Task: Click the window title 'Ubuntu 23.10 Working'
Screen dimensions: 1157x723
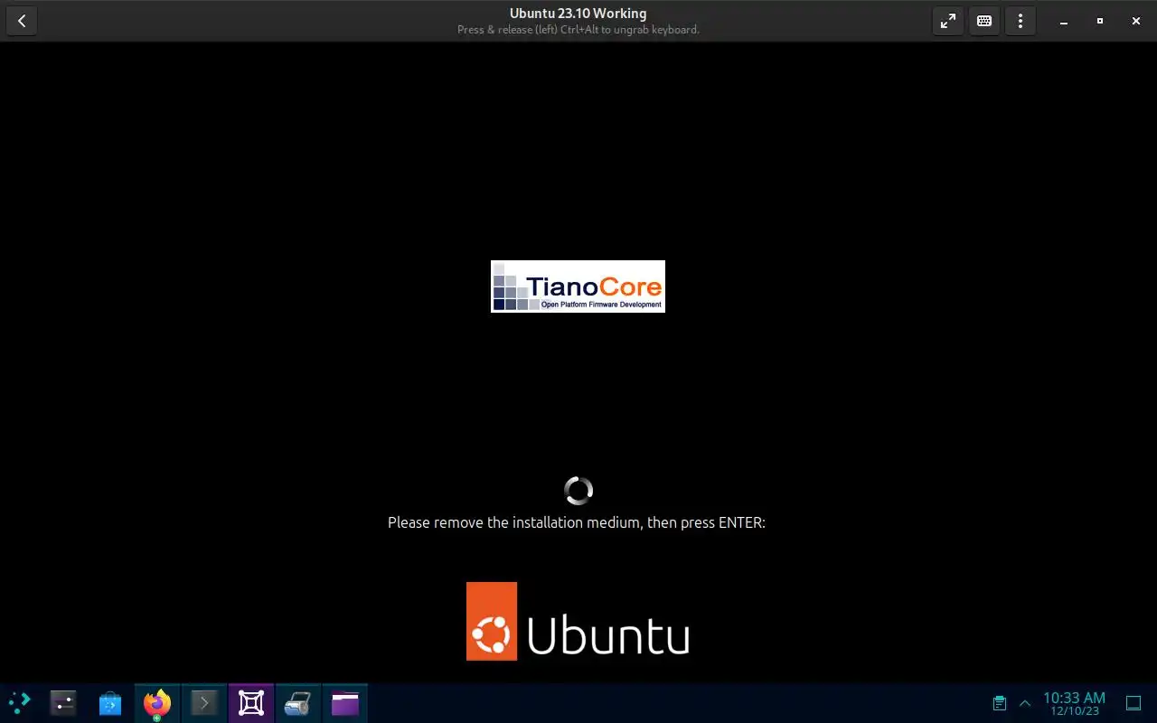Action: 578,14
